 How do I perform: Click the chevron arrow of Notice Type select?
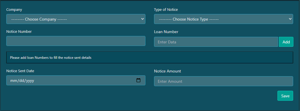point(290,19)
